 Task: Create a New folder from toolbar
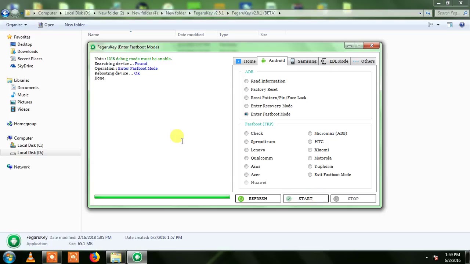pos(75,25)
